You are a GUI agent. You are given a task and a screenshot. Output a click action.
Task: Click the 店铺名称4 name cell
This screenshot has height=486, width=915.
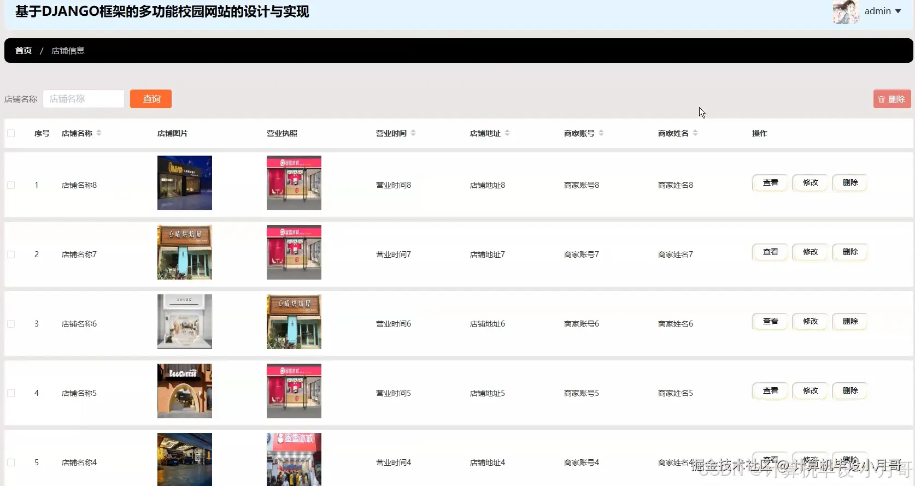[79, 463]
